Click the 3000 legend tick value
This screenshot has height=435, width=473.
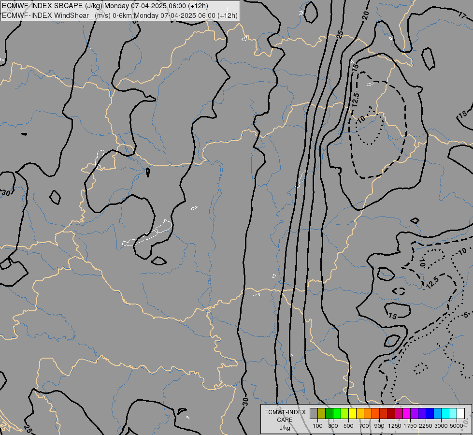(441, 426)
